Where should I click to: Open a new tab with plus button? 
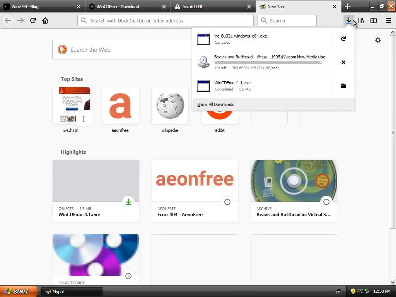(348, 6)
